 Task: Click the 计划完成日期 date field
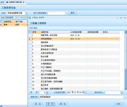coord(76,93)
